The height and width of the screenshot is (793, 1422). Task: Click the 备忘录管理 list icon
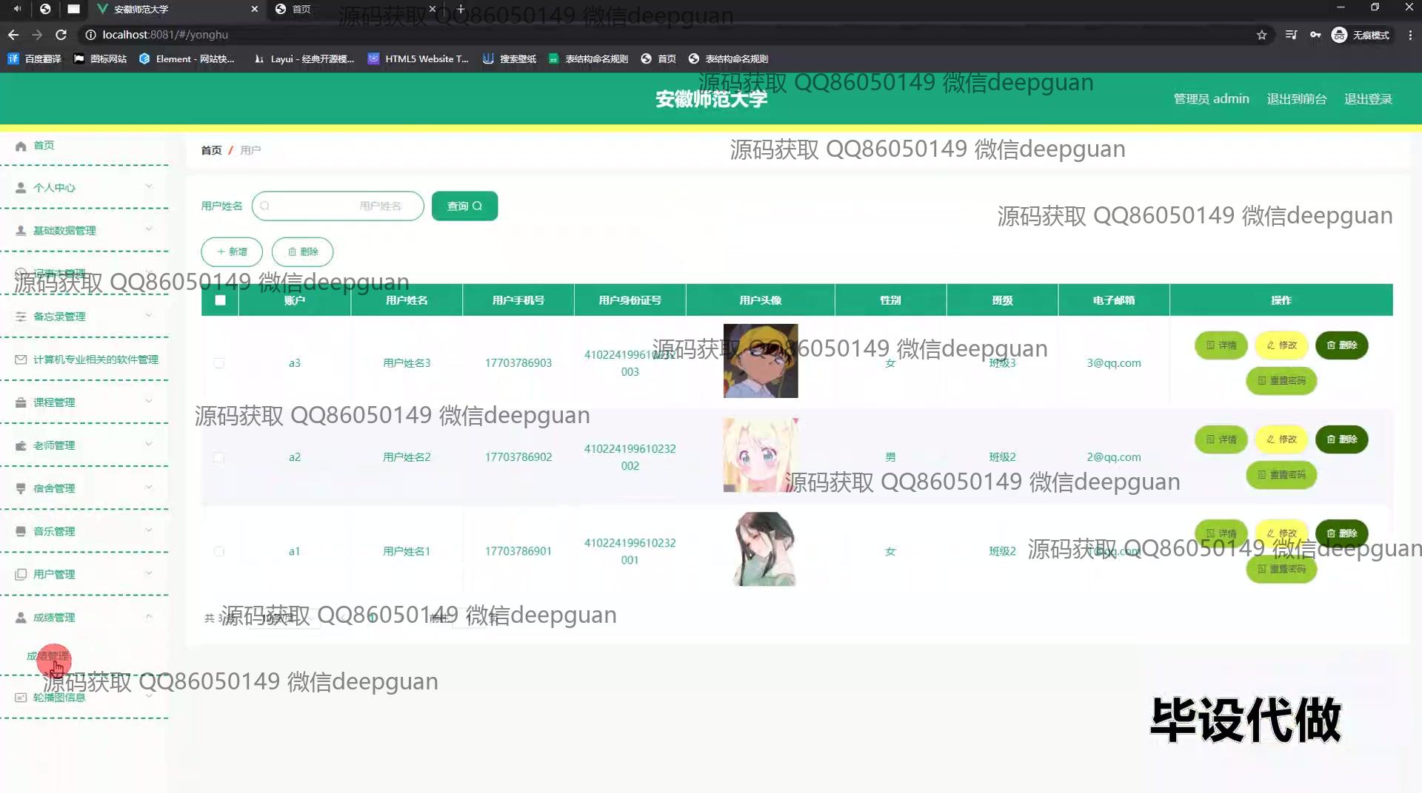tap(21, 317)
